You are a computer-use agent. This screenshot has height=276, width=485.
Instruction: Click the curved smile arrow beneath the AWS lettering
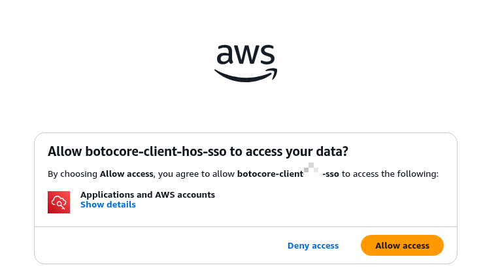pyautogui.click(x=246, y=76)
